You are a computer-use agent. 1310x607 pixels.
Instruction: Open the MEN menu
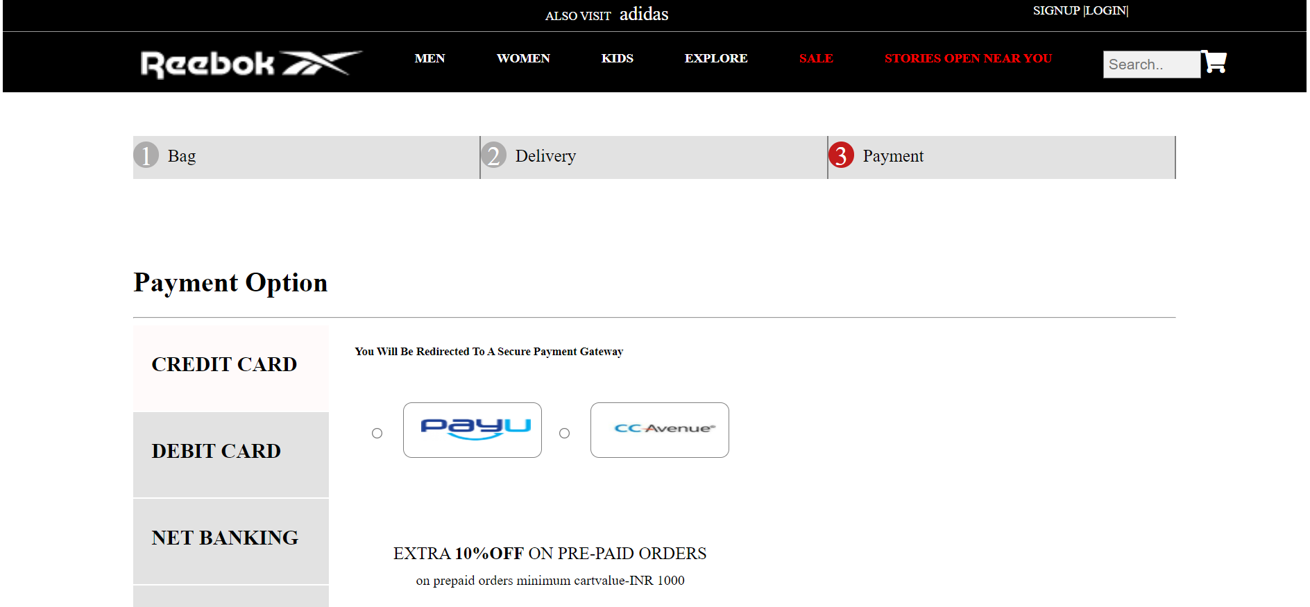(x=430, y=58)
